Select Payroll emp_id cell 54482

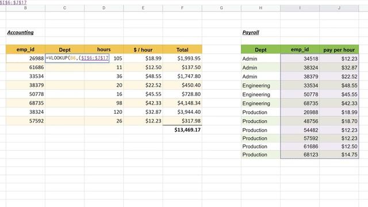click(x=300, y=130)
